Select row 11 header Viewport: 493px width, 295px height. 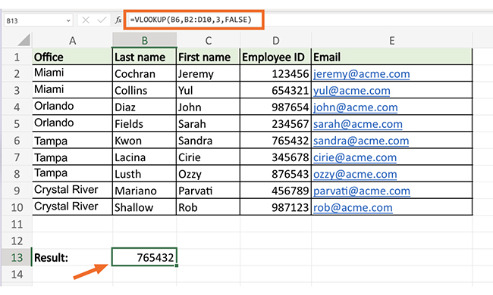coord(17,224)
